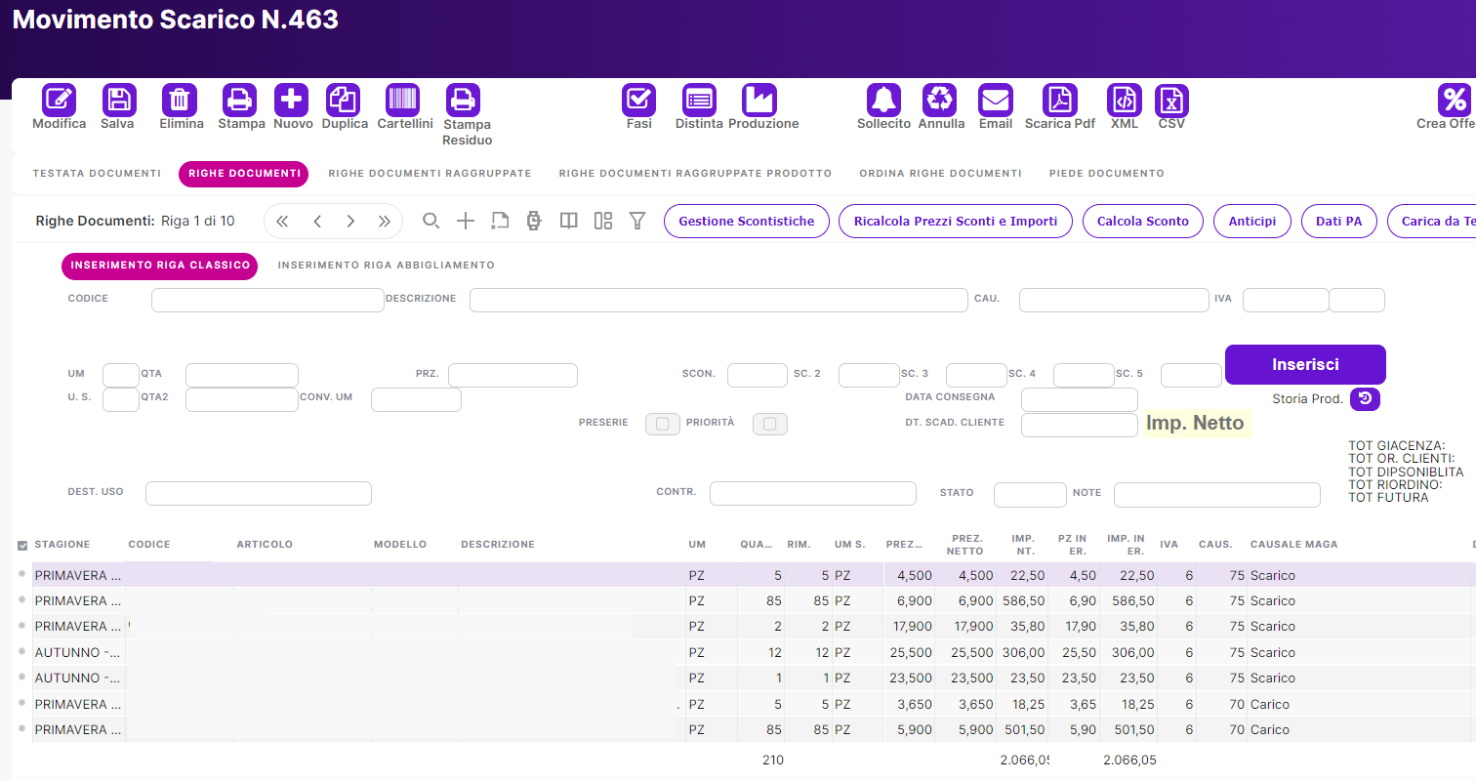The width and height of the screenshot is (1476, 781).
Task: Click the Modifica edit icon
Action: point(59,100)
